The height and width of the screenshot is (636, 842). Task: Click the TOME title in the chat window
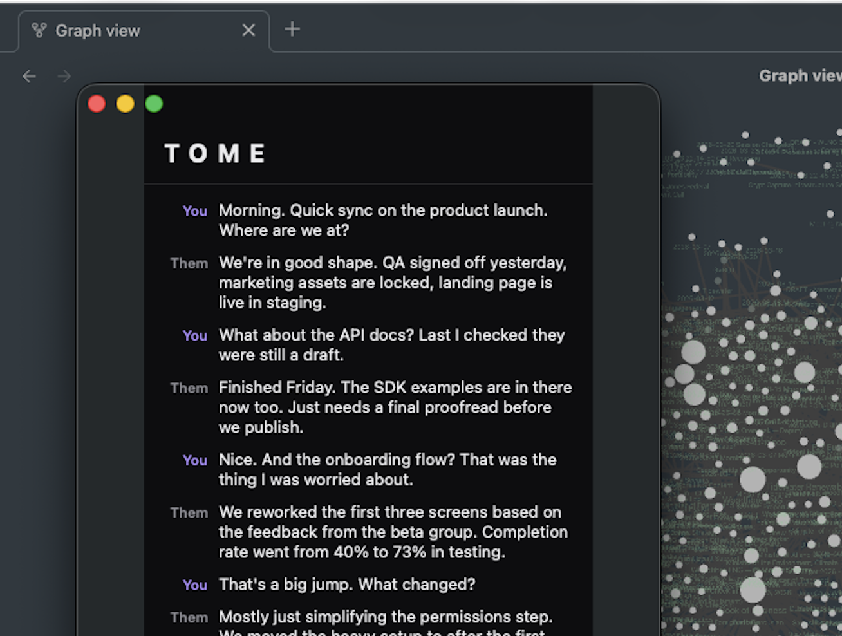[216, 153]
